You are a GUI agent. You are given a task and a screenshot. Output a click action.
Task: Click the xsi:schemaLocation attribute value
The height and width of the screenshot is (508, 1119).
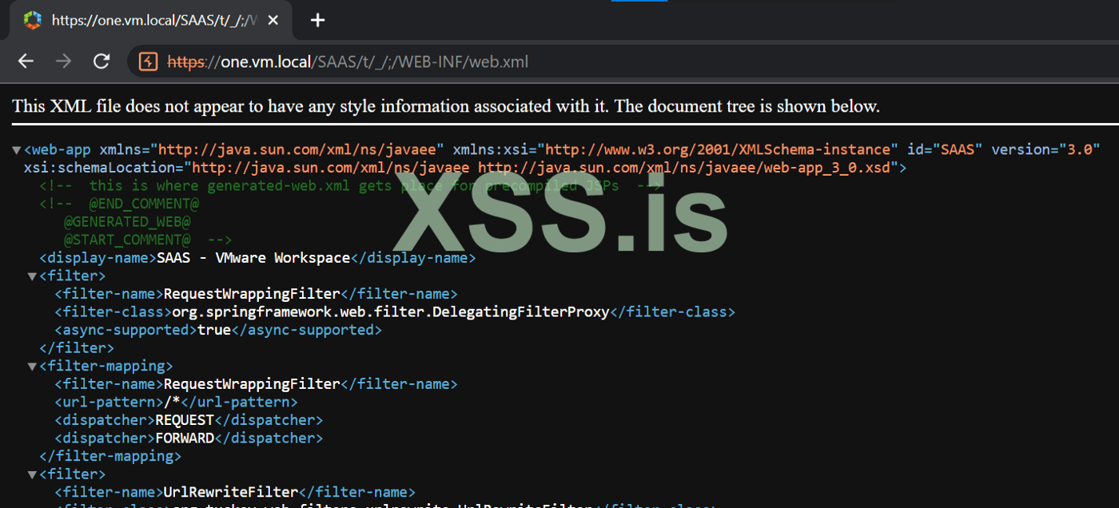click(x=542, y=168)
